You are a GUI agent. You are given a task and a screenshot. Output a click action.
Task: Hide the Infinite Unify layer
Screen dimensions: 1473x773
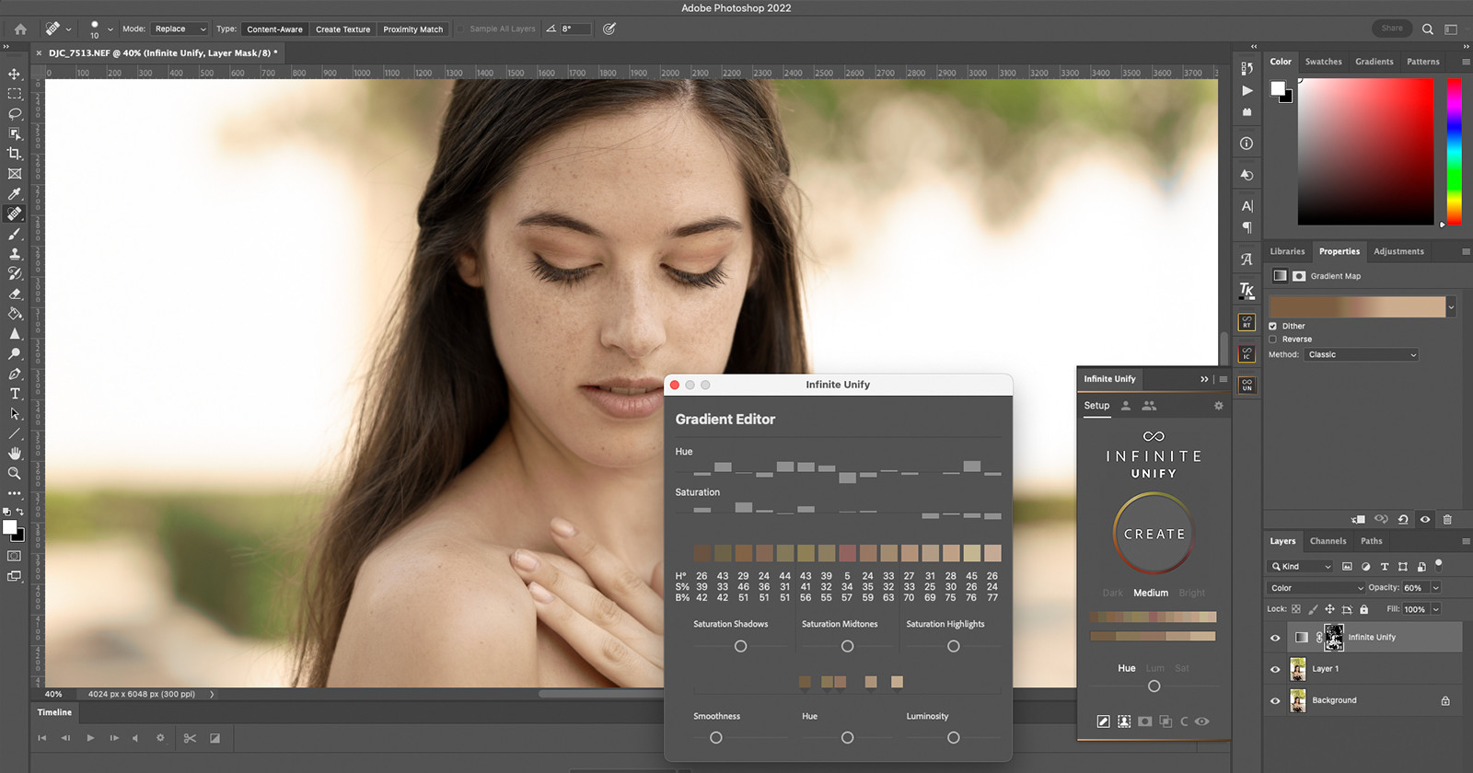(1275, 638)
